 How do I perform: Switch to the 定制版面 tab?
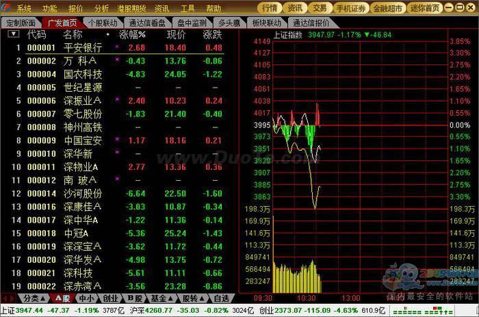21,23
